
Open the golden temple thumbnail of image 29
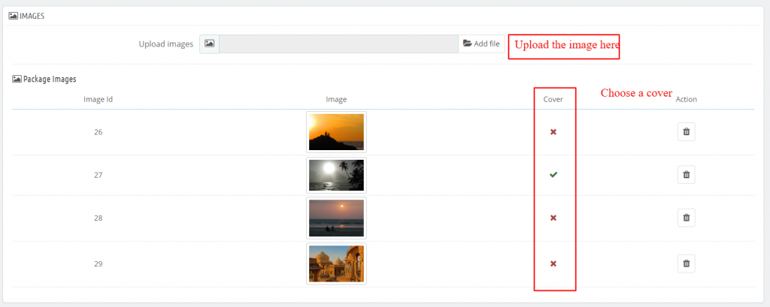[336, 264]
